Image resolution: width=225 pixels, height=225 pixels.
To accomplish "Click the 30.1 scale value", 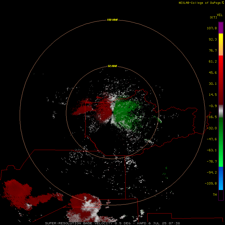I will point(213,84).
